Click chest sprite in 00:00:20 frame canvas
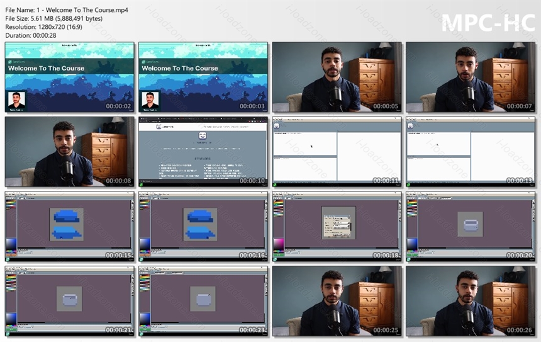This screenshot has width=541, height=342. (471, 225)
